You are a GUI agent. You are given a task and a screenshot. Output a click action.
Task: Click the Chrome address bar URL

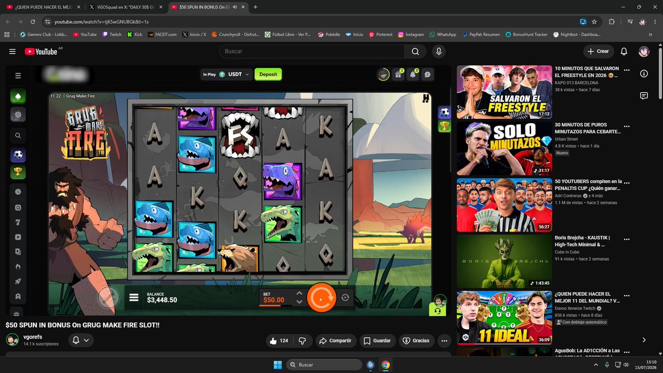102,22
